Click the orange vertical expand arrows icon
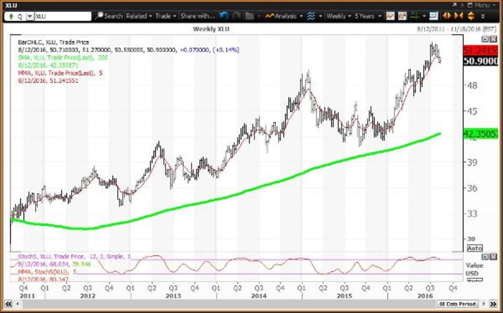This screenshot has width=503, height=313. 470,16
